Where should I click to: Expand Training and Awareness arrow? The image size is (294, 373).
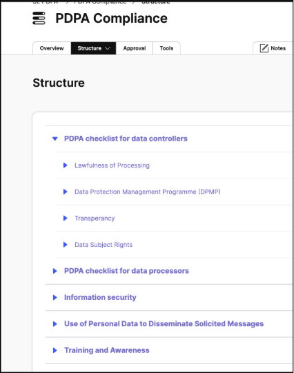pyautogui.click(x=55, y=350)
